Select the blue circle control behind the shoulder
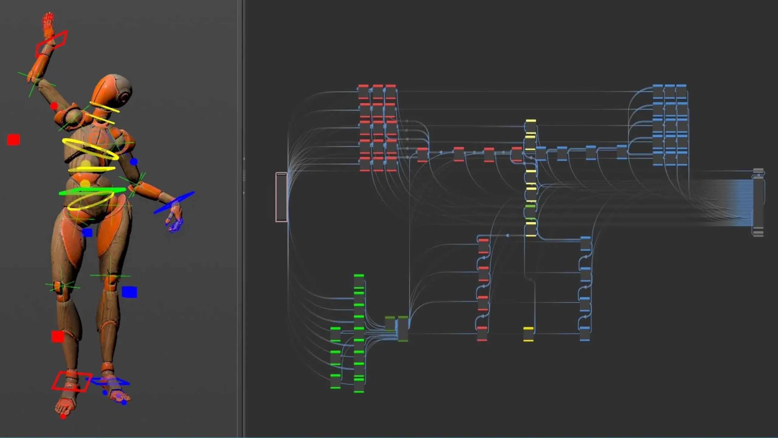This screenshot has width=778, height=438. click(x=134, y=162)
